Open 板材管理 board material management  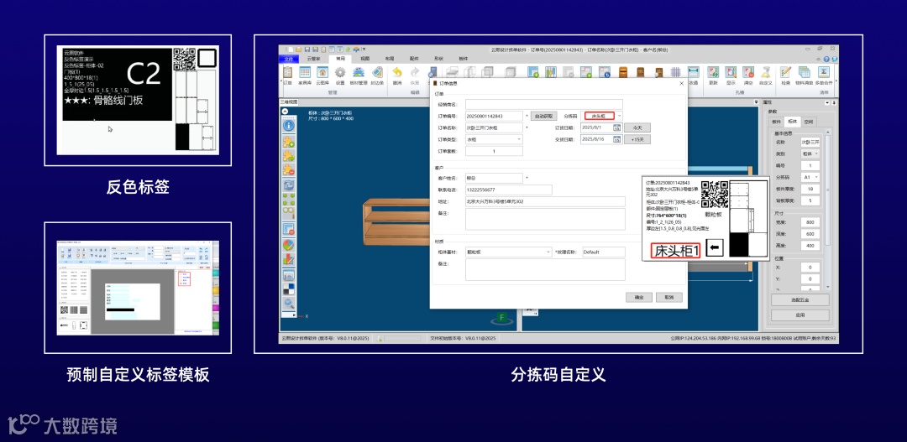click(x=359, y=75)
